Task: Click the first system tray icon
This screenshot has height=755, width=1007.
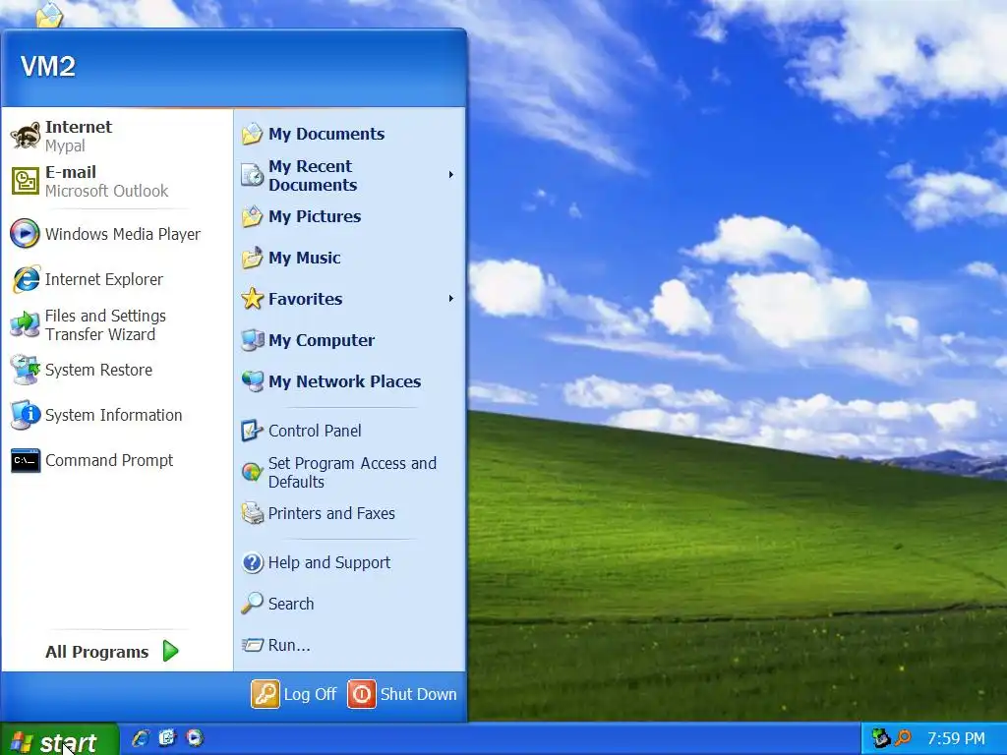Action: 881,738
